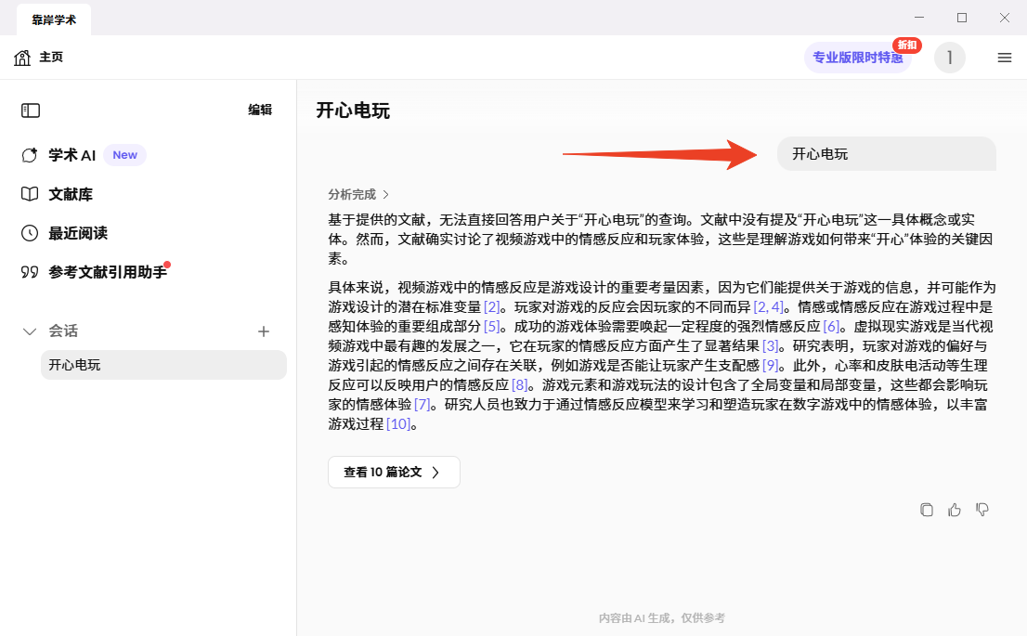Click the thumbs up icon
Screen dimensions: 1027x636
955,510
